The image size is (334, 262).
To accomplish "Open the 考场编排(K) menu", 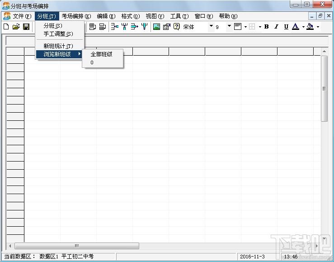I will (76, 16).
